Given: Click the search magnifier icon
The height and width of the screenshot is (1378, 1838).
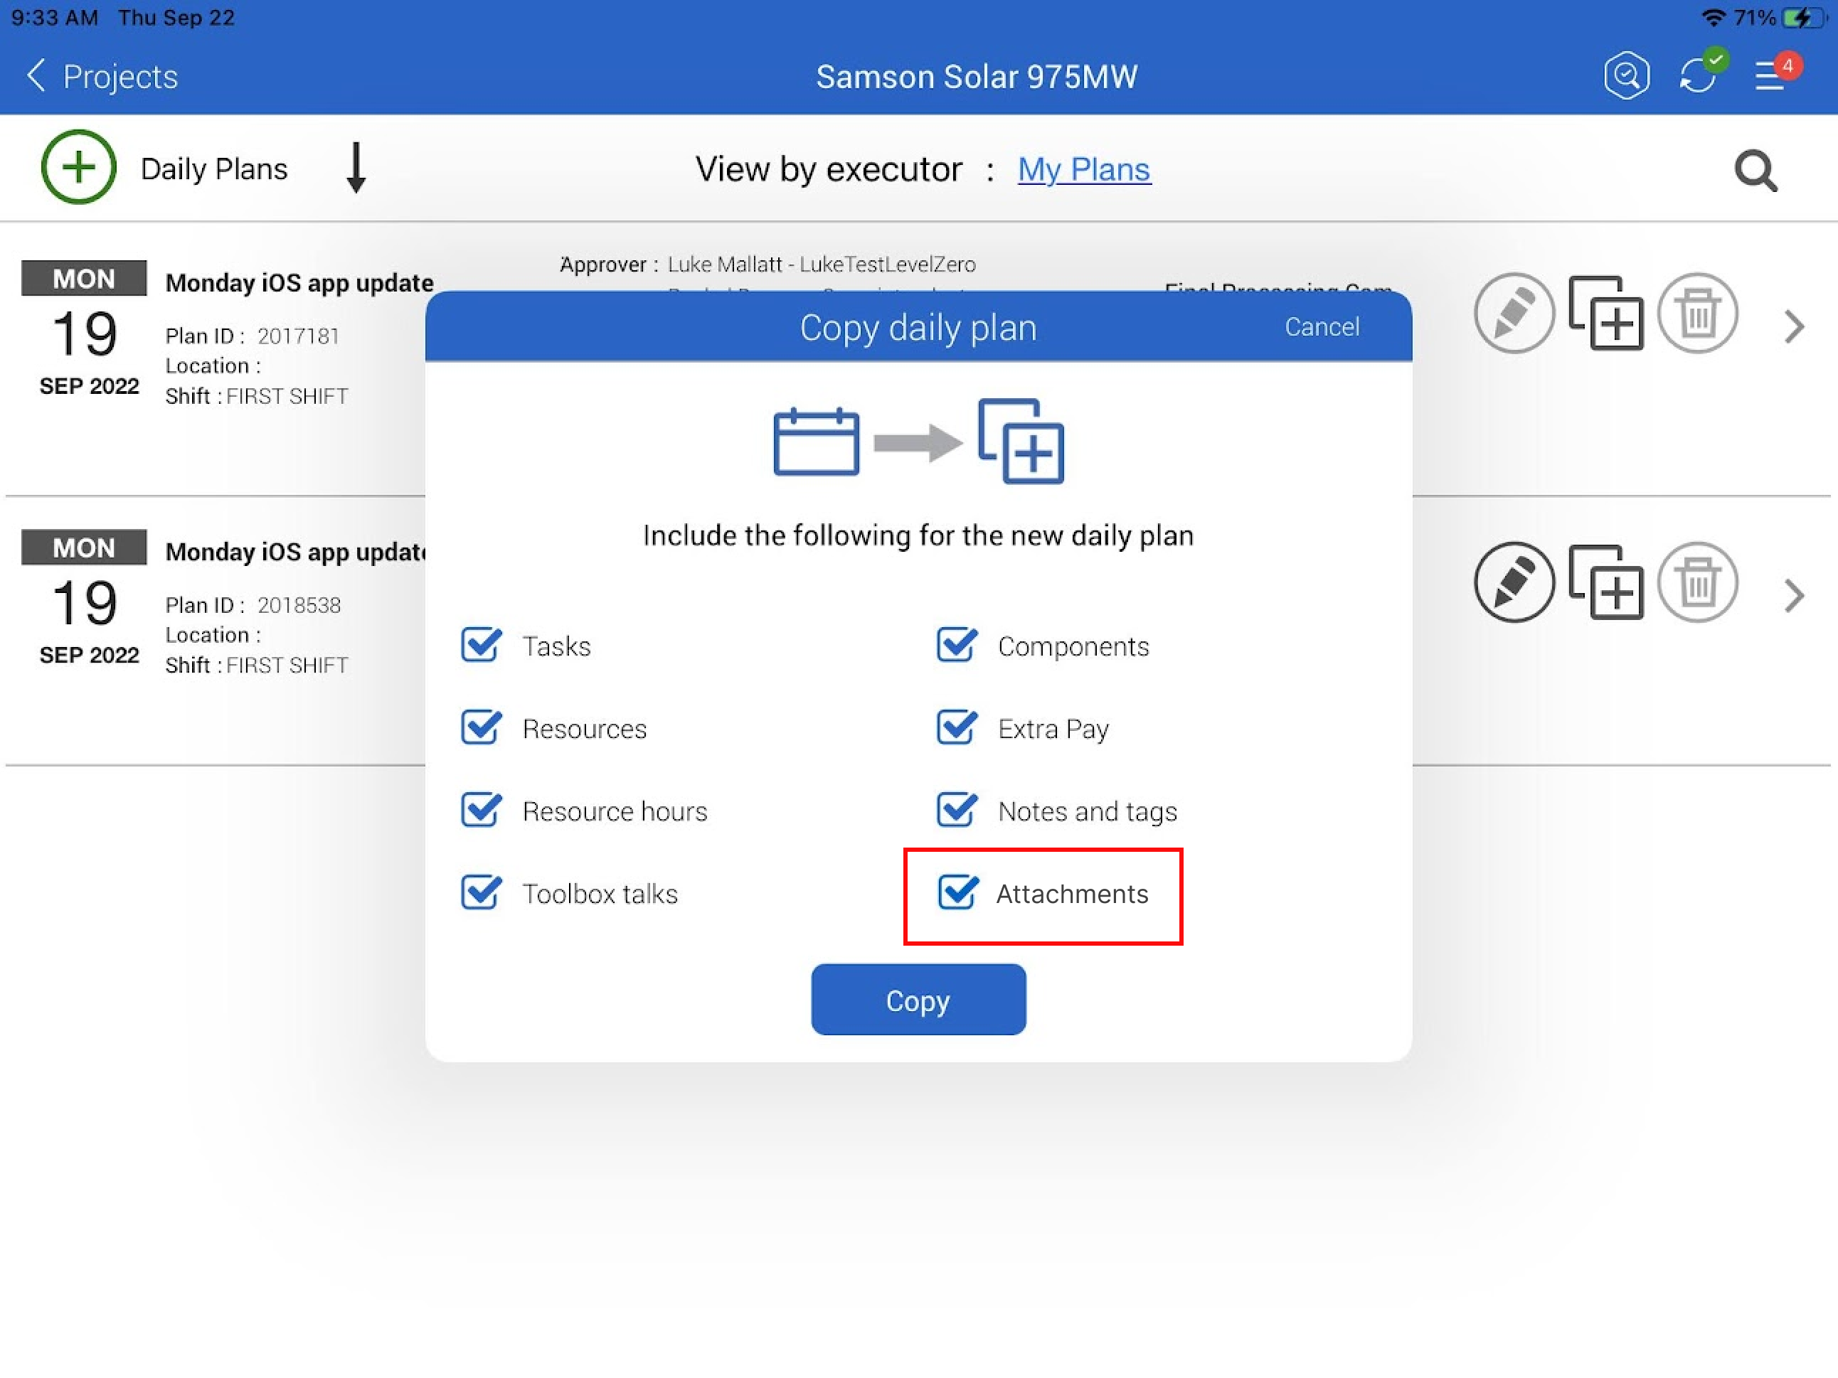Looking at the screenshot, I should tap(1755, 170).
